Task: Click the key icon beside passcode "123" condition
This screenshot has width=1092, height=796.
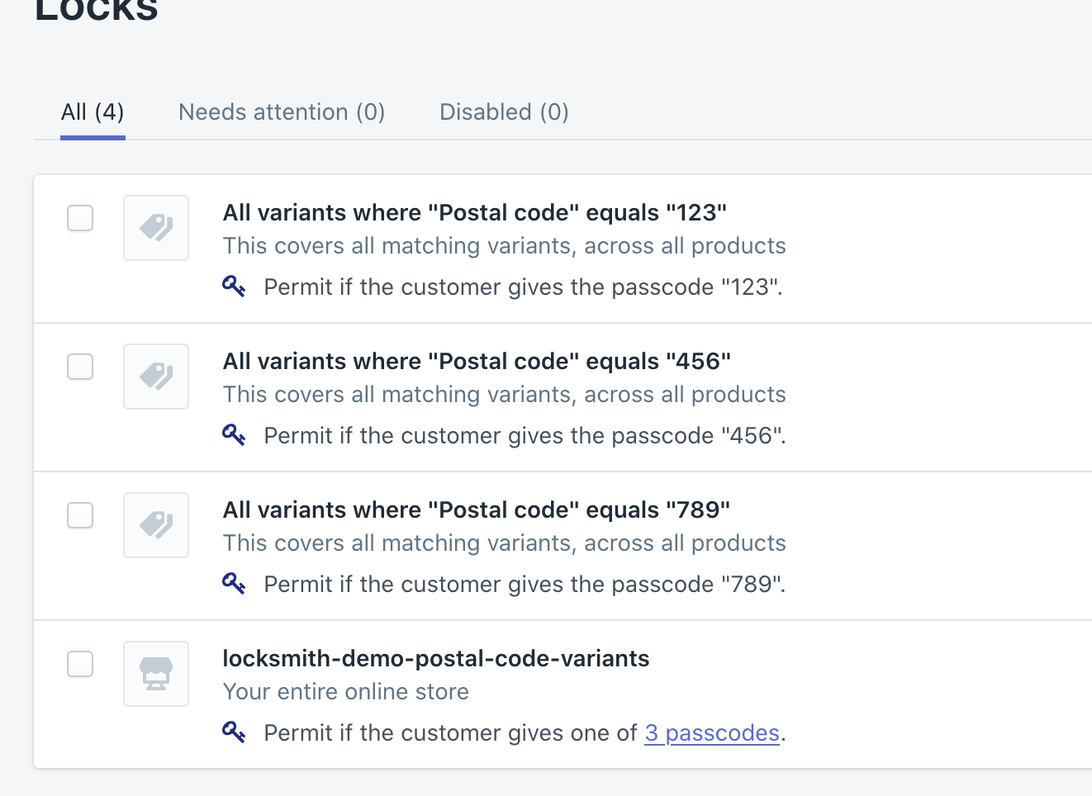Action: 234,287
